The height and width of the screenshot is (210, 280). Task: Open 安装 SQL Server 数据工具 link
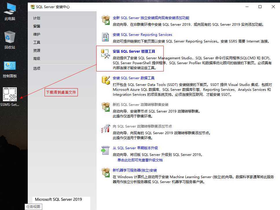click(134, 78)
